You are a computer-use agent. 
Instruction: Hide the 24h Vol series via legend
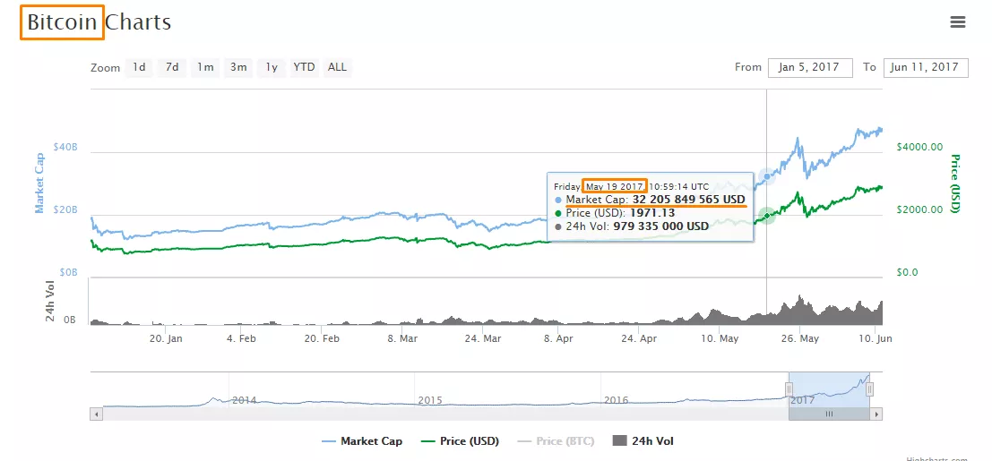pyautogui.click(x=643, y=441)
